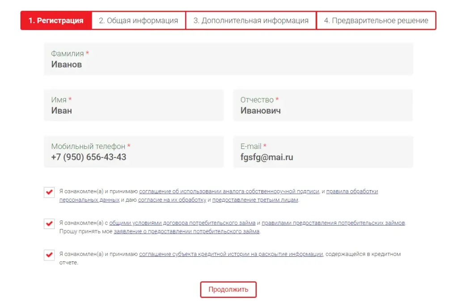Select '4. Предварительное решение' tab
The height and width of the screenshot is (306, 458).
[376, 21]
